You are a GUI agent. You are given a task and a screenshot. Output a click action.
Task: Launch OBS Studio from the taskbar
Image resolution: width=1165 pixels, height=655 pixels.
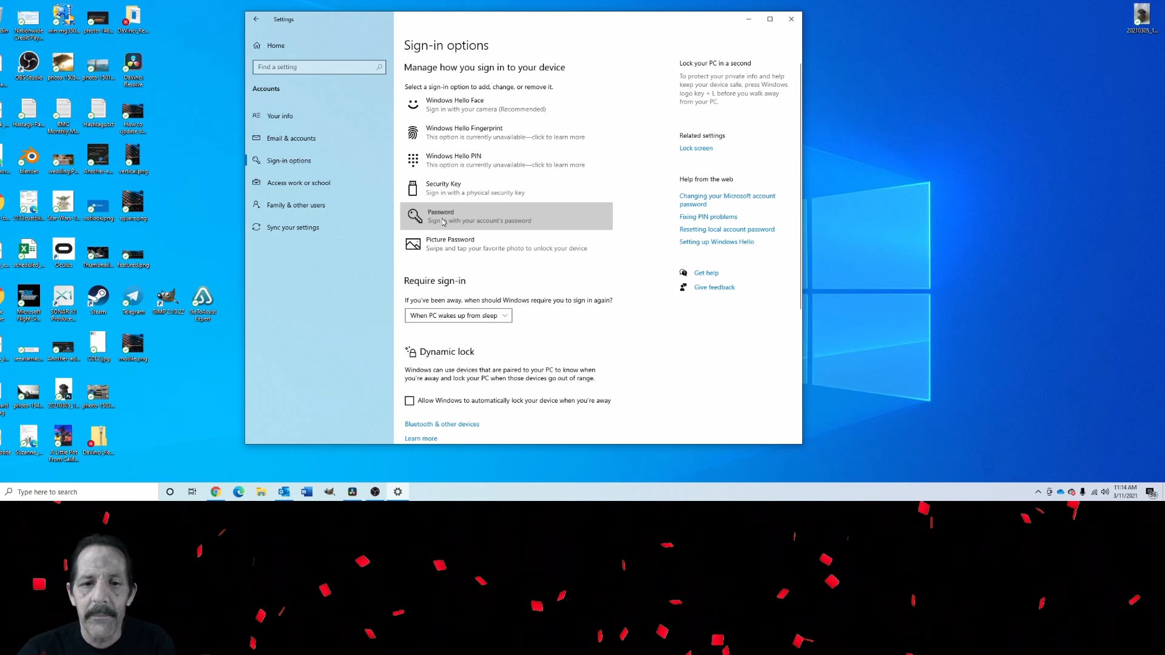tap(375, 491)
